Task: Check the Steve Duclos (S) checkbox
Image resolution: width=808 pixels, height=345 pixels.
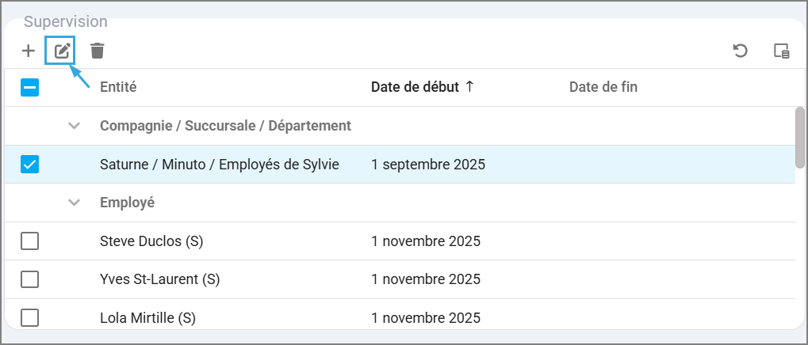Action: tap(29, 241)
